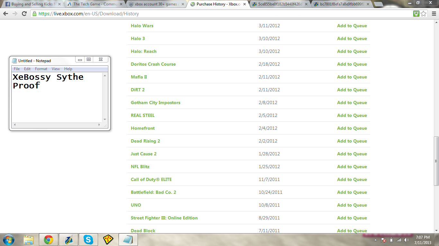The height and width of the screenshot is (246, 439).
Task: Open the Dead Rising 2 link
Action: (x=145, y=141)
